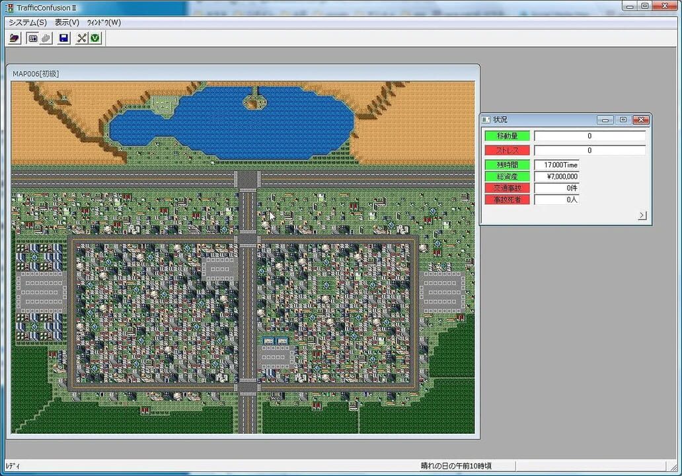Open a map using the book toolbar icon
Screen dimensions: 682x476
[x=14, y=38]
